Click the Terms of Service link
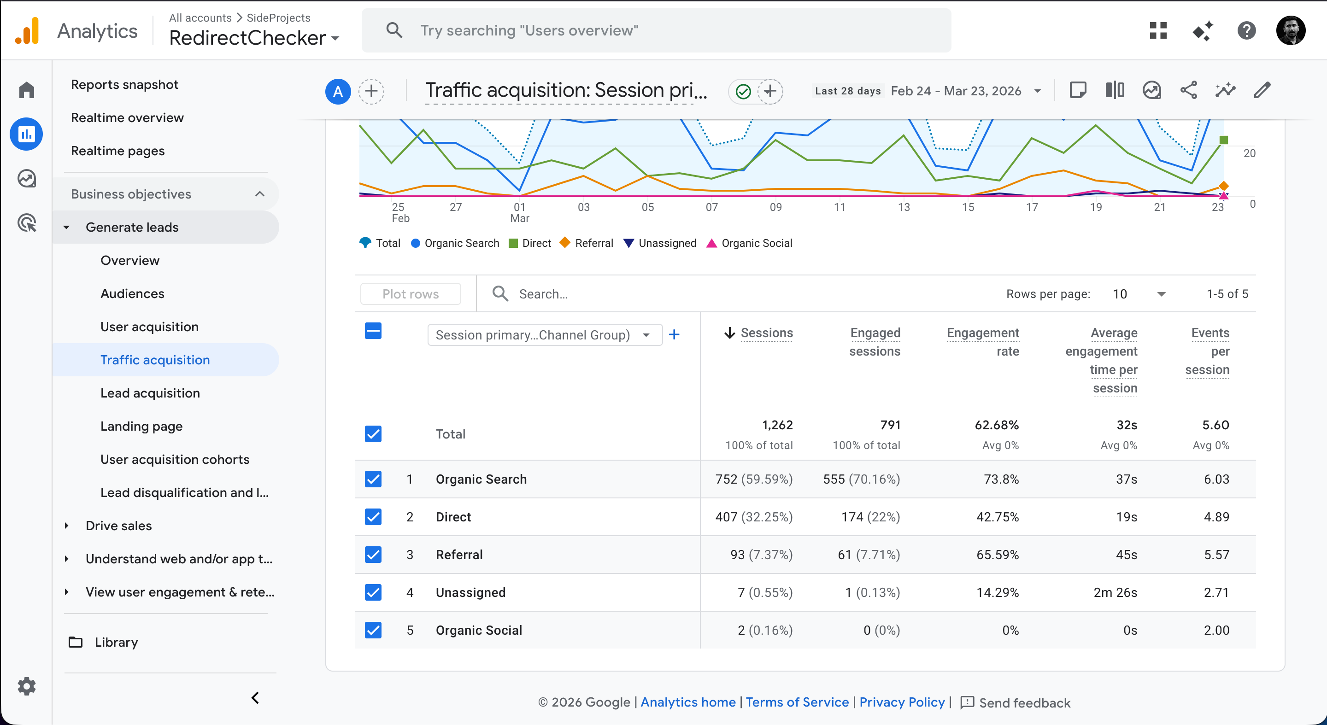The image size is (1327, 725). click(x=797, y=702)
